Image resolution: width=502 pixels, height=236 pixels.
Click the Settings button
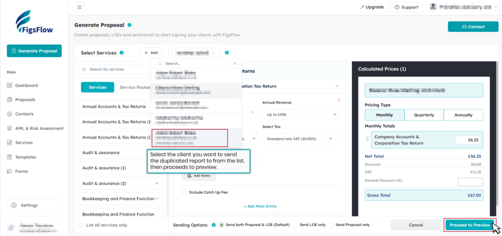34,205
